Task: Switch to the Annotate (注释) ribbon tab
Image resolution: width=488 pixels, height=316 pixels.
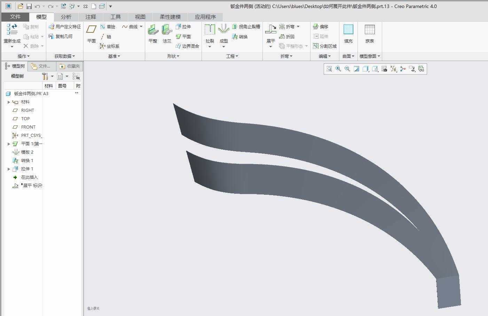Action: pos(91,17)
